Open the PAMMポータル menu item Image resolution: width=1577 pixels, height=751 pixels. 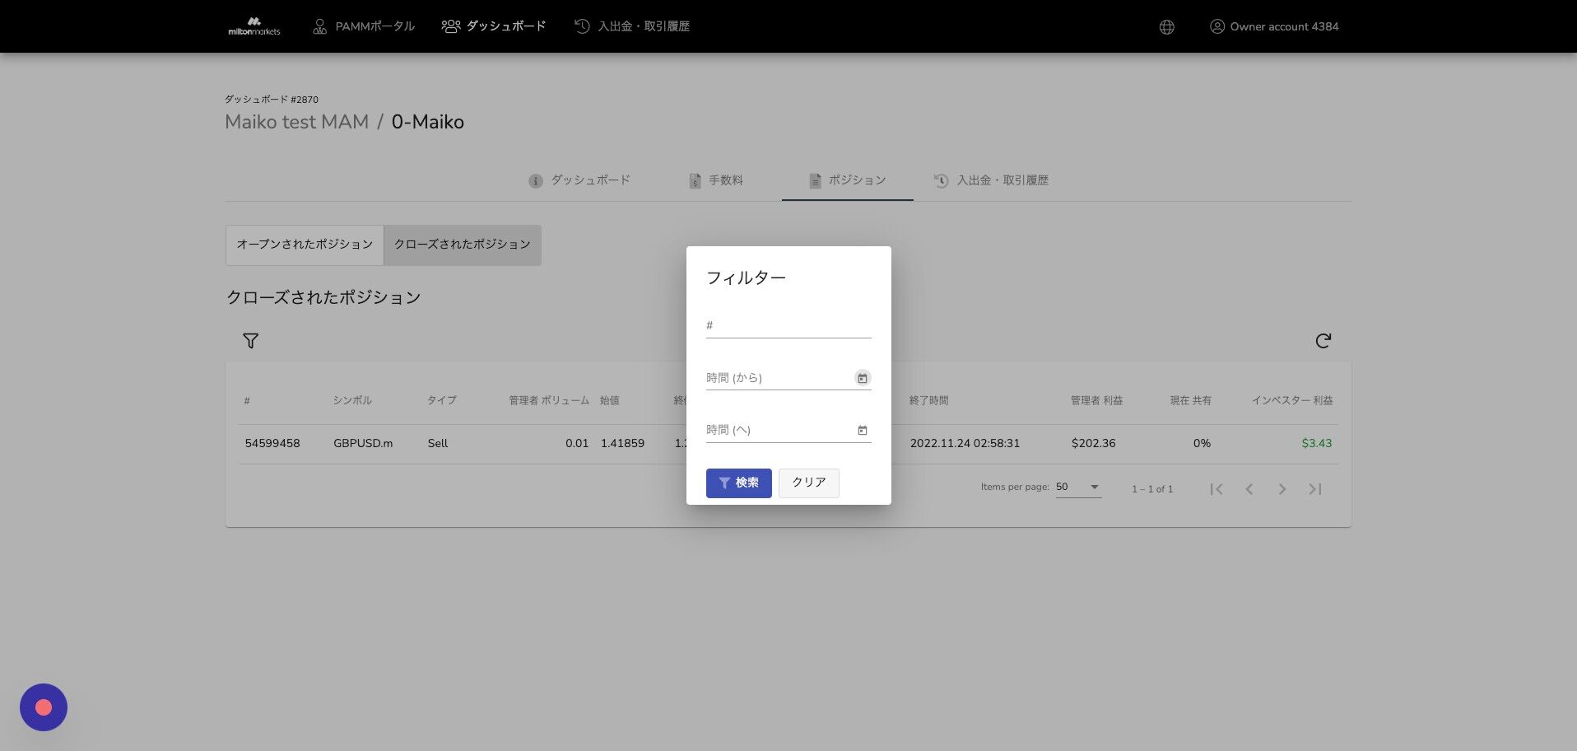pos(363,26)
